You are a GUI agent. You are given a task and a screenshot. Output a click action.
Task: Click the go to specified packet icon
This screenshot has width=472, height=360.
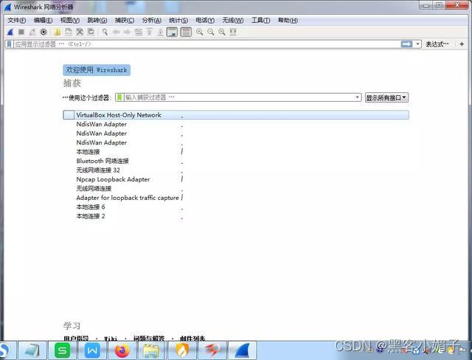[x=138, y=32]
